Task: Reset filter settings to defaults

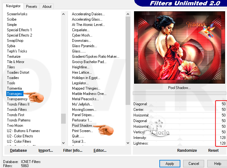Action: pos(213,150)
